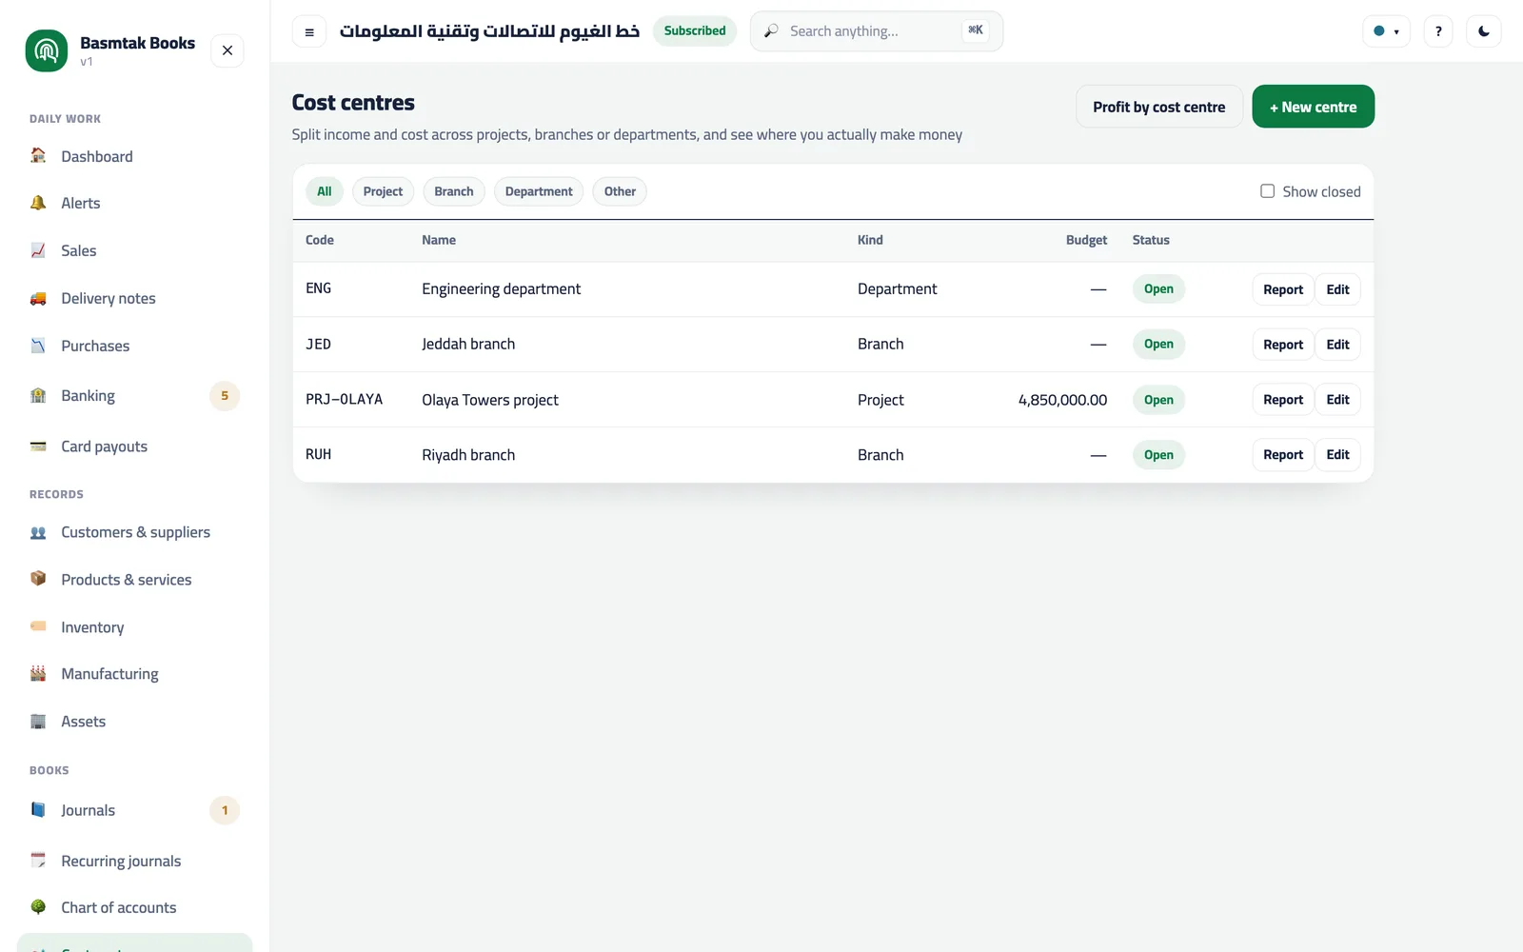The image size is (1523, 952).
Task: Click the PRJ-OLAYA code cell
Action: click(x=344, y=400)
